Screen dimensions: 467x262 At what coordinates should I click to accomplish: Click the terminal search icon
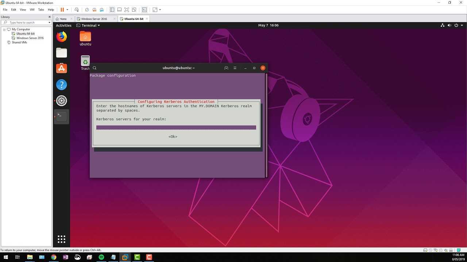click(x=94, y=68)
